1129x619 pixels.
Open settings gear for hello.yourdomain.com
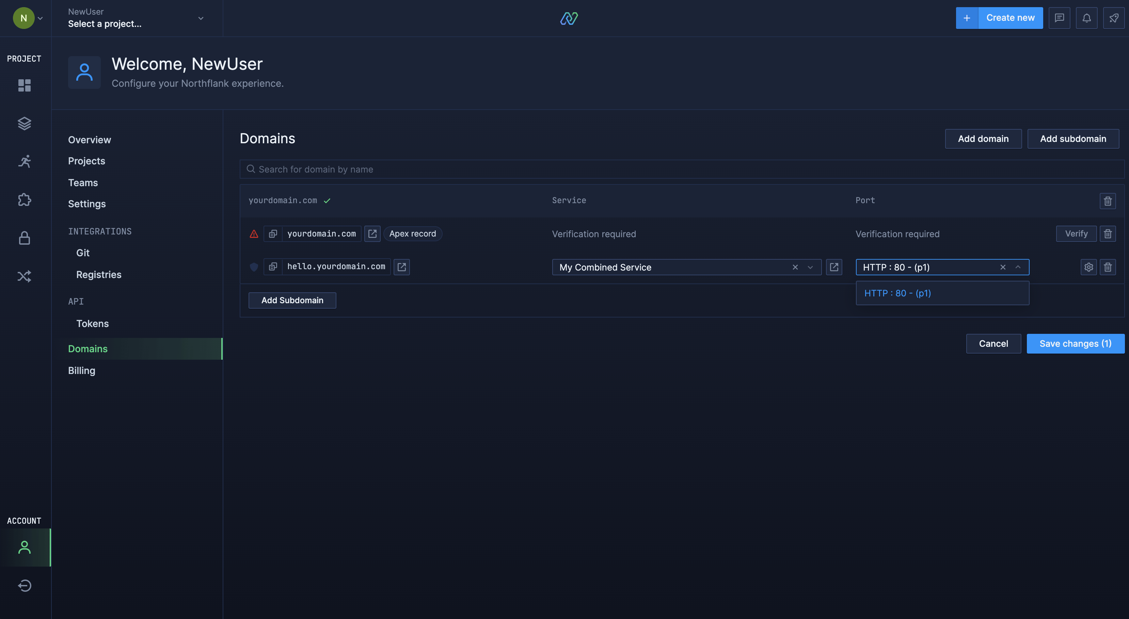(1089, 267)
